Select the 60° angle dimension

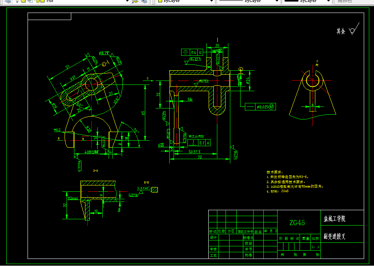pyautogui.click(x=79, y=105)
